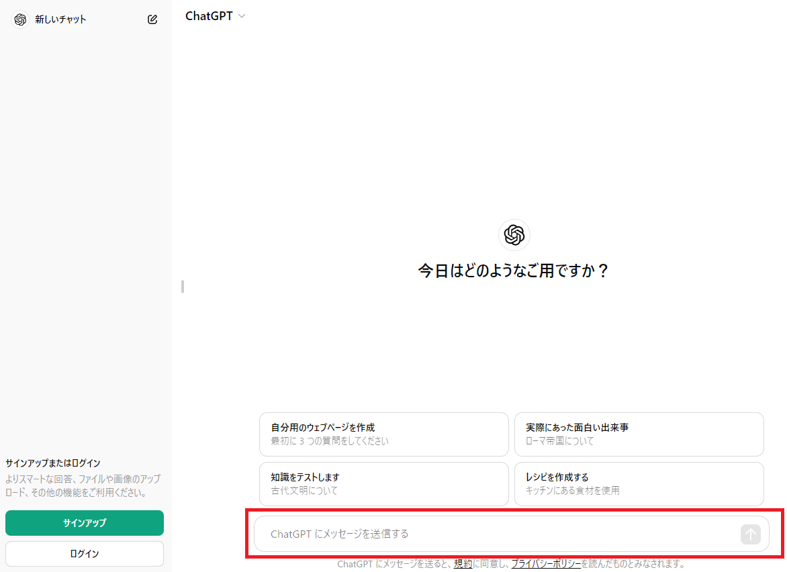Image resolution: width=787 pixels, height=572 pixels.
Task: Click the send message arrow icon
Action: (x=750, y=534)
